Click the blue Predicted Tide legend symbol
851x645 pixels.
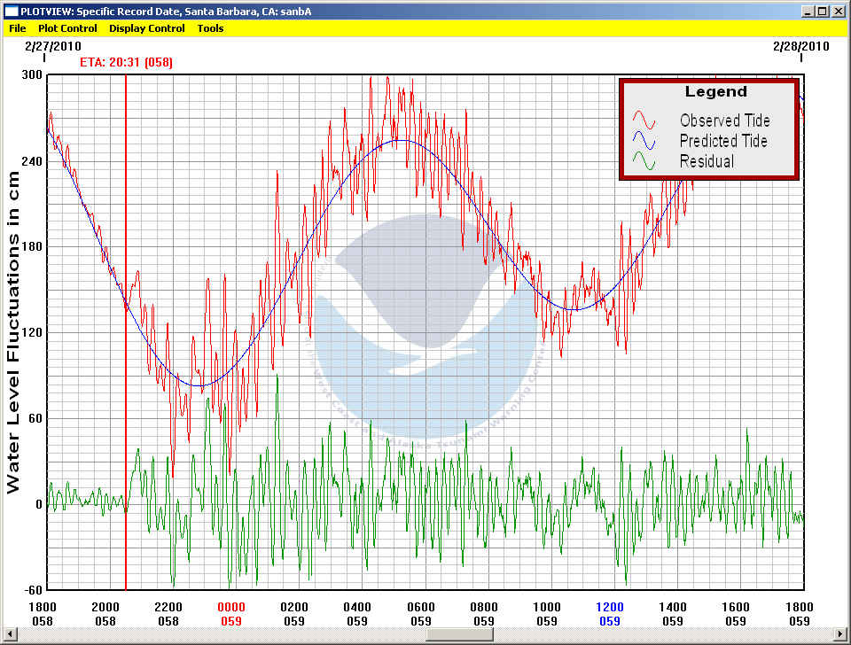click(644, 141)
